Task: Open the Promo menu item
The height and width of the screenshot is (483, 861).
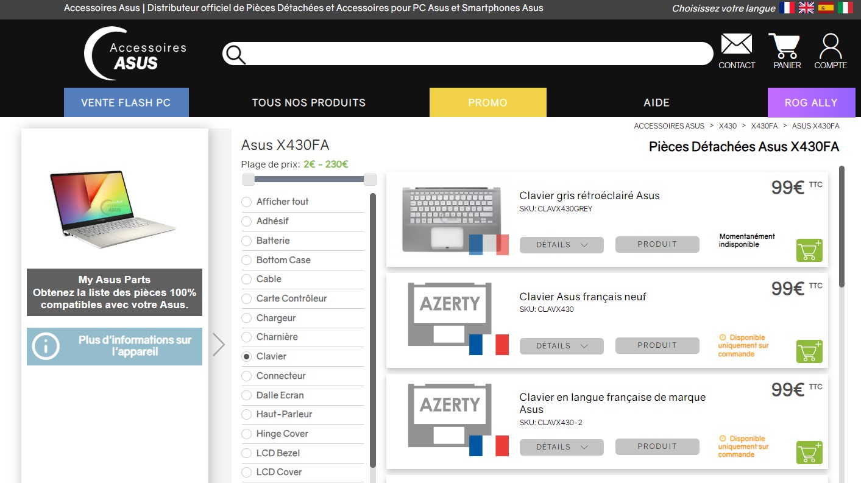Action: (487, 102)
